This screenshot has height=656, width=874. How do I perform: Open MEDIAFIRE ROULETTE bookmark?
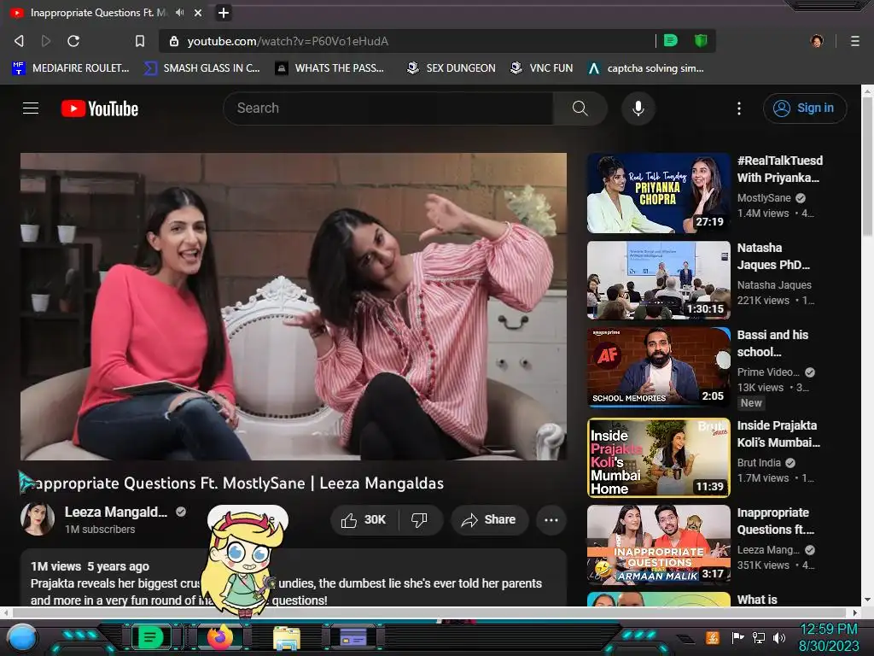click(71, 68)
